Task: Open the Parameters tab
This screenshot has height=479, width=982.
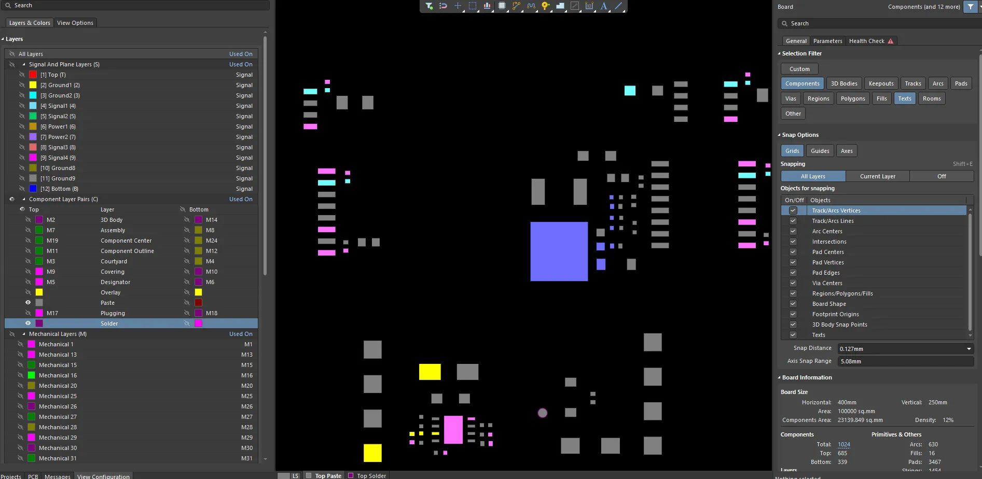Action: (x=827, y=41)
